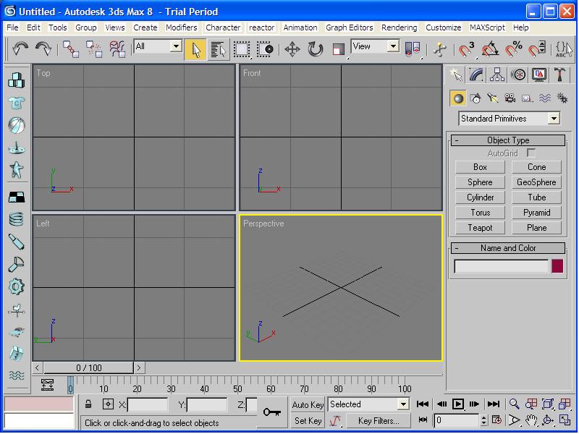Click the Zoom magnifier viewport control

tap(514, 404)
